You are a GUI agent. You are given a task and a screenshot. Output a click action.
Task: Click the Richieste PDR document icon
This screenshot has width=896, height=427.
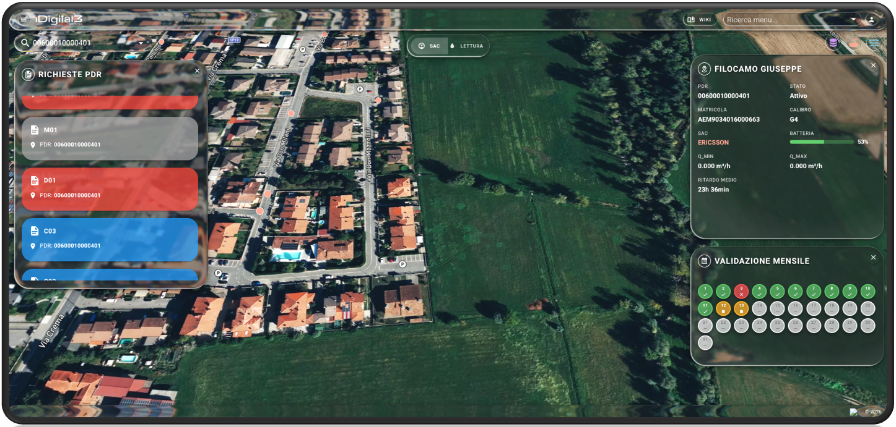(x=28, y=74)
